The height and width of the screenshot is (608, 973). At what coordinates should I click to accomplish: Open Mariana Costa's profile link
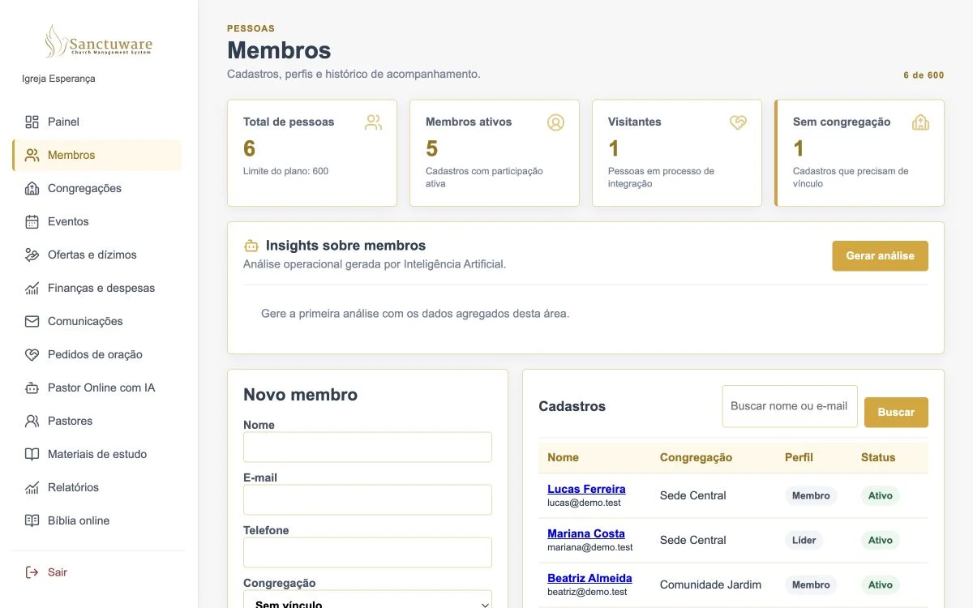pyautogui.click(x=586, y=533)
